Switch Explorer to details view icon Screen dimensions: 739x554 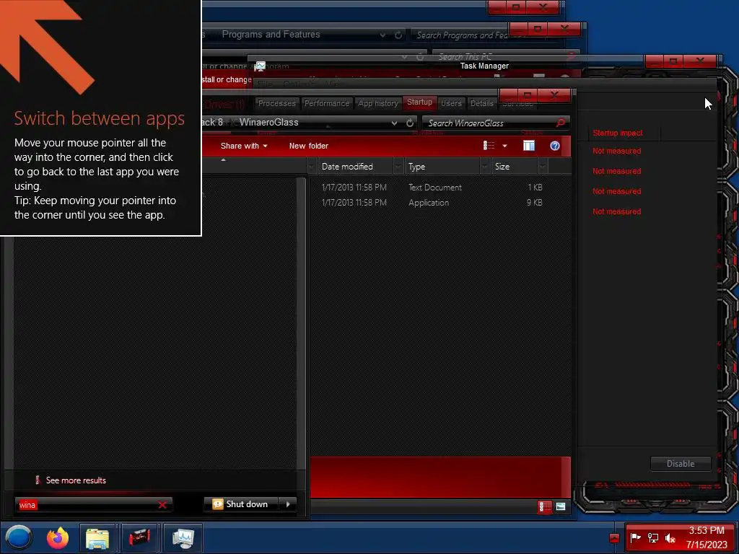click(544, 506)
